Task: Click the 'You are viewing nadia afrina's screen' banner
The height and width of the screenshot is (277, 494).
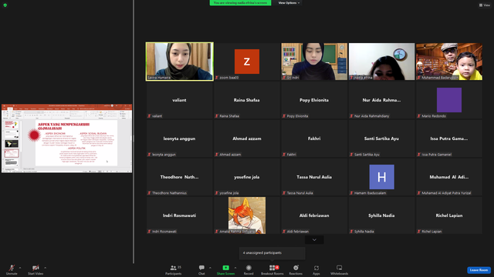Action: 240,3
